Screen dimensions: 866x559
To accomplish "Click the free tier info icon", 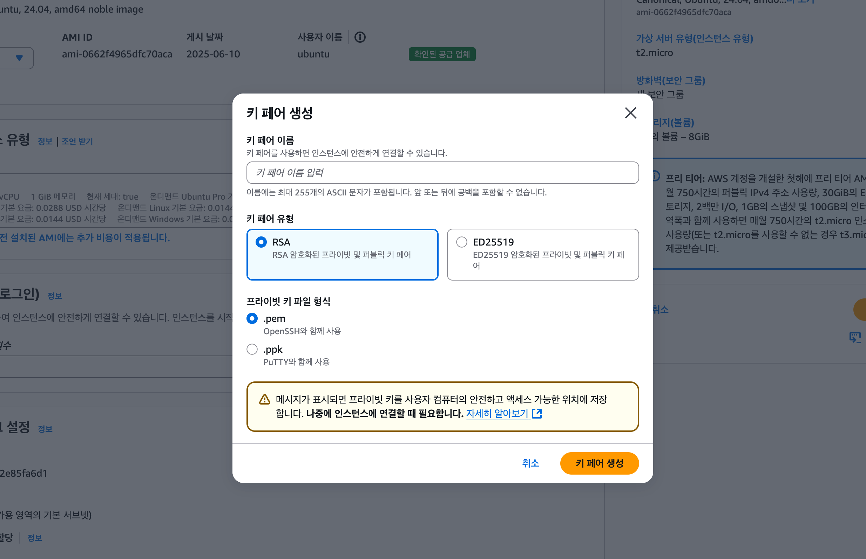I will pyautogui.click(x=656, y=176).
